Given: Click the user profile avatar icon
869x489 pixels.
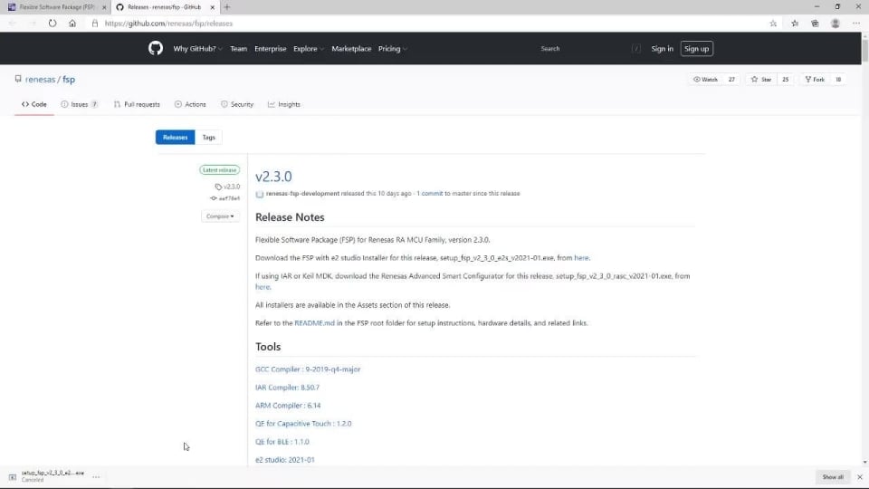Looking at the screenshot, I should coord(835,24).
